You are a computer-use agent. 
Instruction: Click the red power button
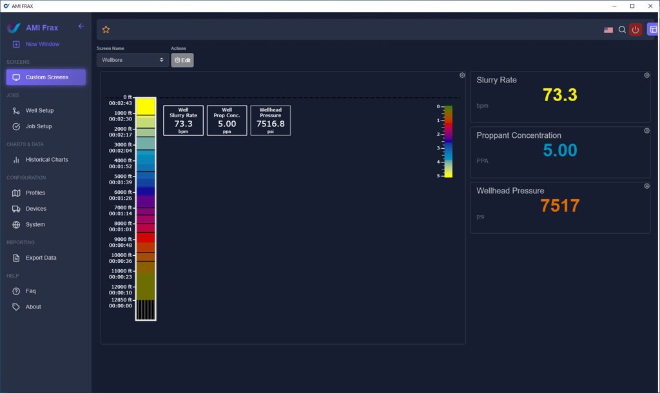635,29
